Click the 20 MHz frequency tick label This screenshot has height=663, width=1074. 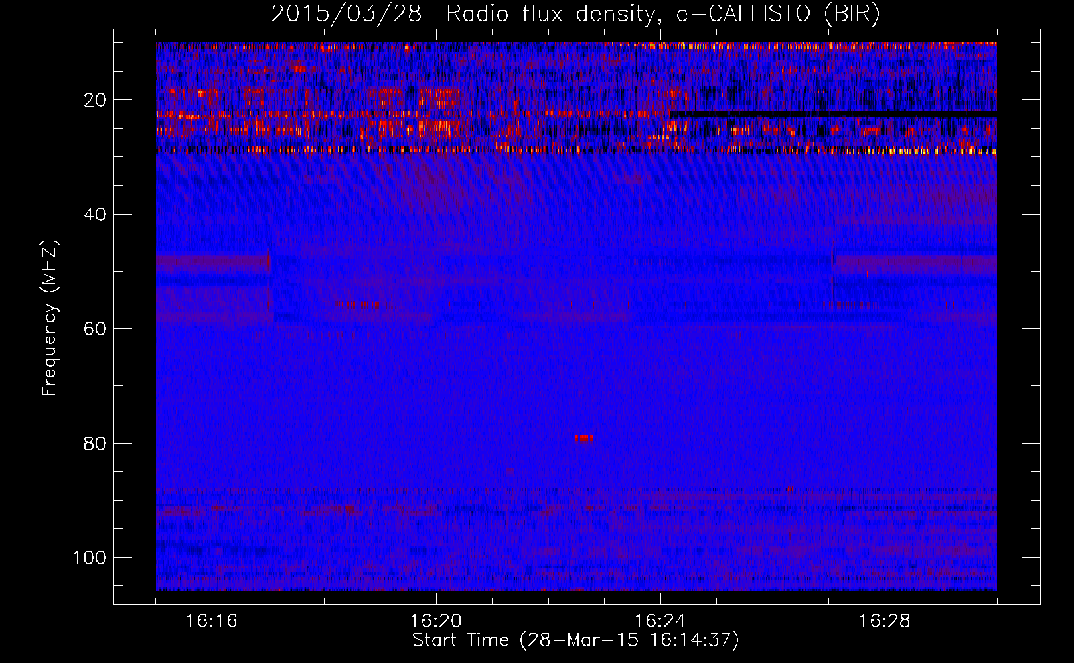pos(95,100)
